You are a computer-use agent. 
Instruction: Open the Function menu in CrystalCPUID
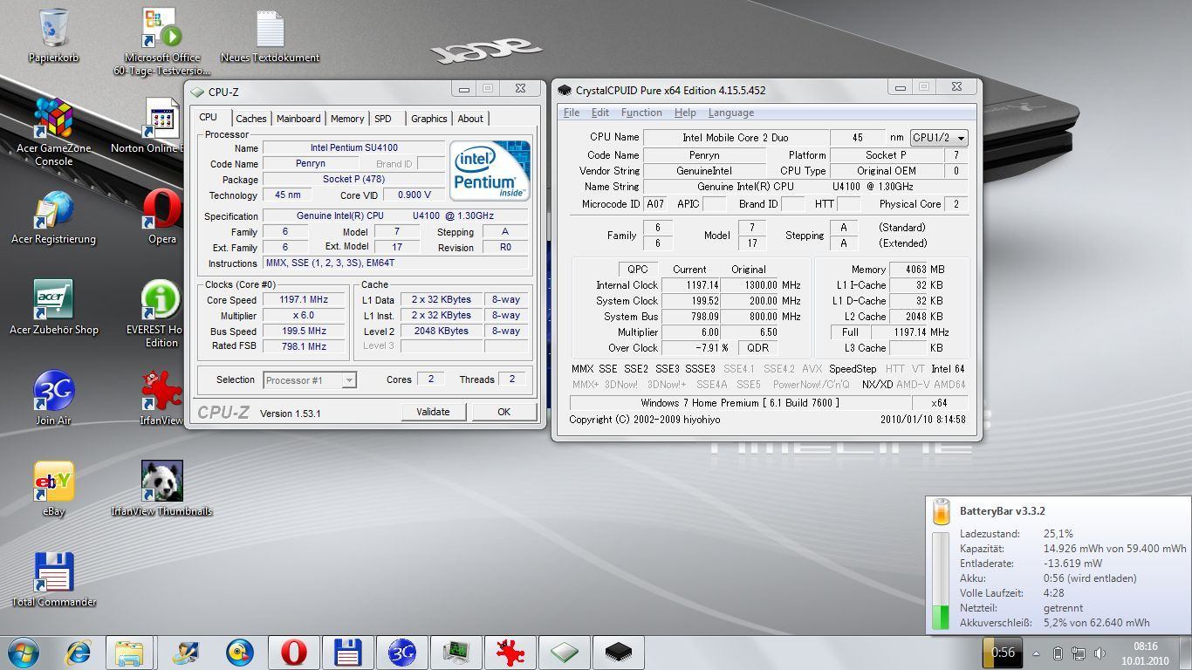point(641,113)
